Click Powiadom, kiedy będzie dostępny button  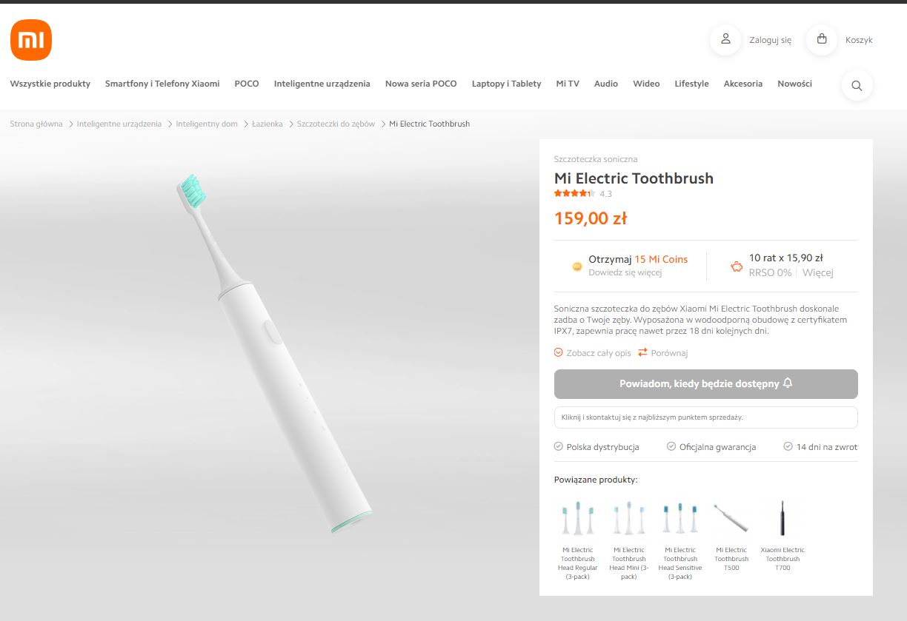706,384
